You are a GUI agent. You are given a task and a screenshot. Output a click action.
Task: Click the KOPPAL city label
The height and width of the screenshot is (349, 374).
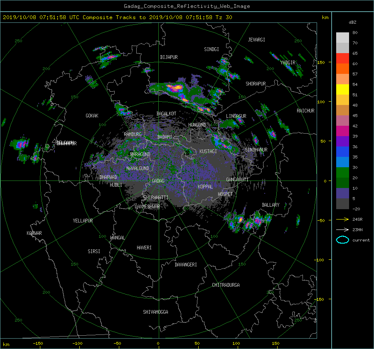click(205, 187)
